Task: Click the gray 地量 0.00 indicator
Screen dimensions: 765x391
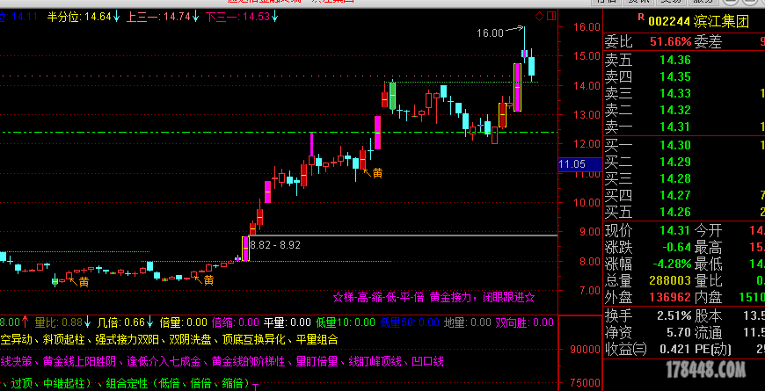Action: pyautogui.click(x=468, y=322)
